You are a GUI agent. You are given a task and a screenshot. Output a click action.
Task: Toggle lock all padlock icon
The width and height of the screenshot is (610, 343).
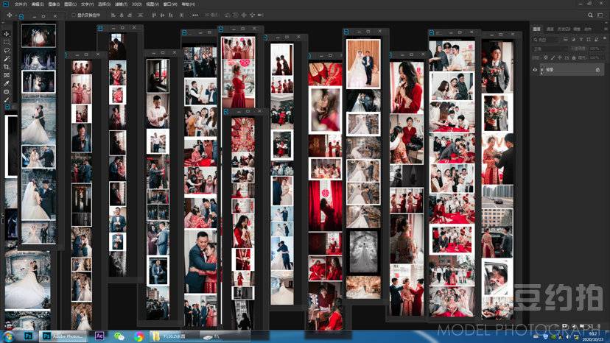pos(574,57)
